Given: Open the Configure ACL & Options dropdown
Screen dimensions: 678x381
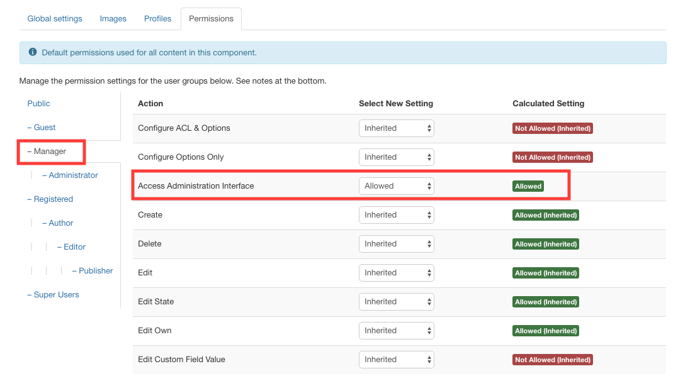Looking at the screenshot, I should coord(396,128).
